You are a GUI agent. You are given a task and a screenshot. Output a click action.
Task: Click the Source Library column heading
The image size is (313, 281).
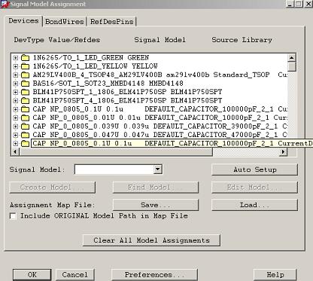[x=242, y=40]
